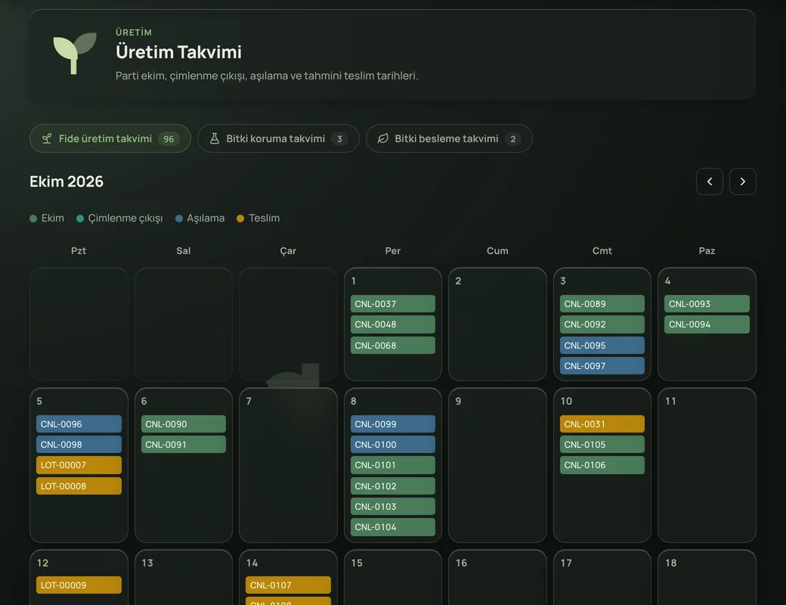
Task: Click the October 7 day cell
Action: coord(288,465)
